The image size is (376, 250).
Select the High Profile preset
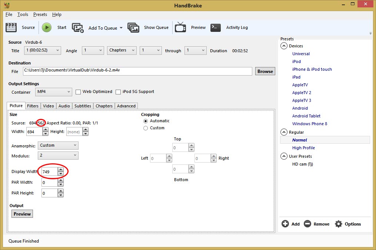tap(304, 148)
